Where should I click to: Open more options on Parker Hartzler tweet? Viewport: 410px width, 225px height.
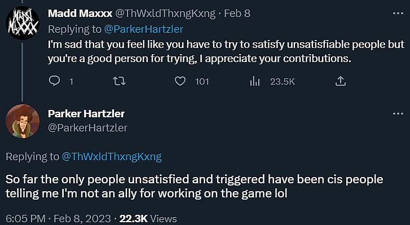(x=398, y=114)
